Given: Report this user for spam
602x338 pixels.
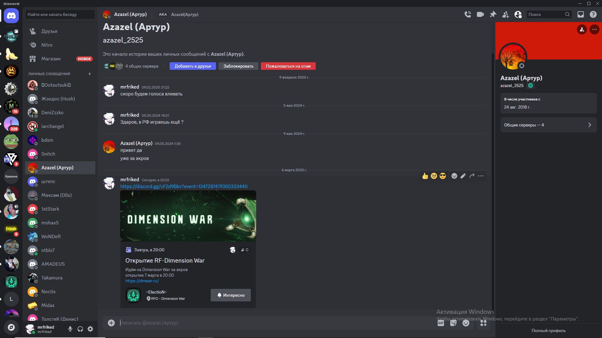Looking at the screenshot, I should pos(288,66).
